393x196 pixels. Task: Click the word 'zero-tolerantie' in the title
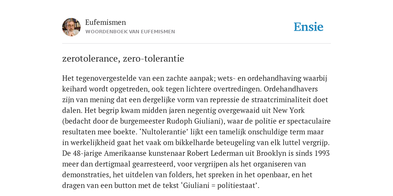[x=154, y=59]
